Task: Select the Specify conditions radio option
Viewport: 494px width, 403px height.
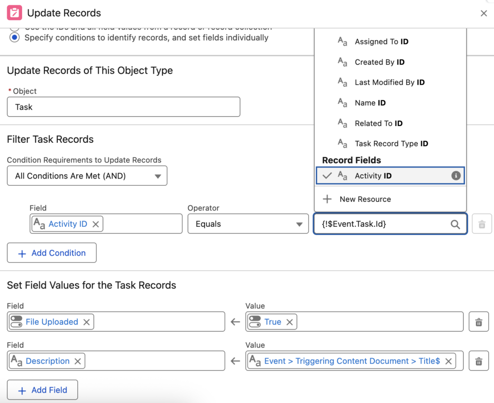Action: (15, 38)
